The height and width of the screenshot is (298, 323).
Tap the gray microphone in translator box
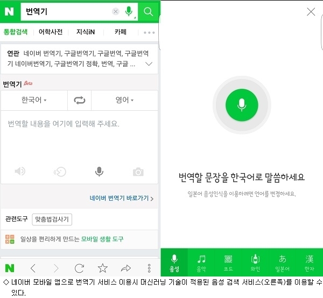tap(99, 171)
